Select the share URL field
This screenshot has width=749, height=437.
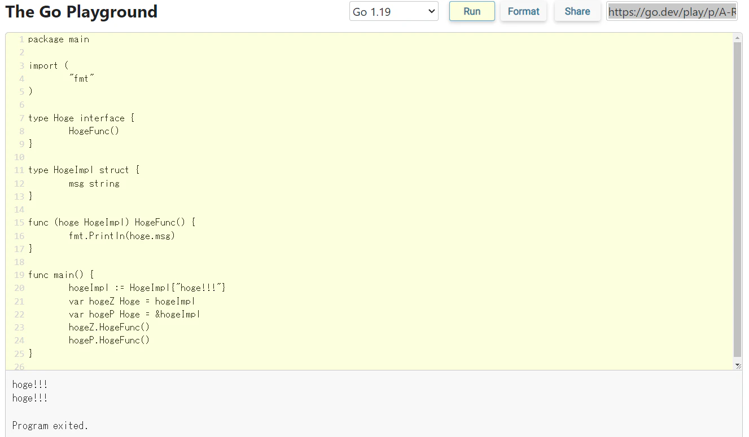[x=672, y=11]
